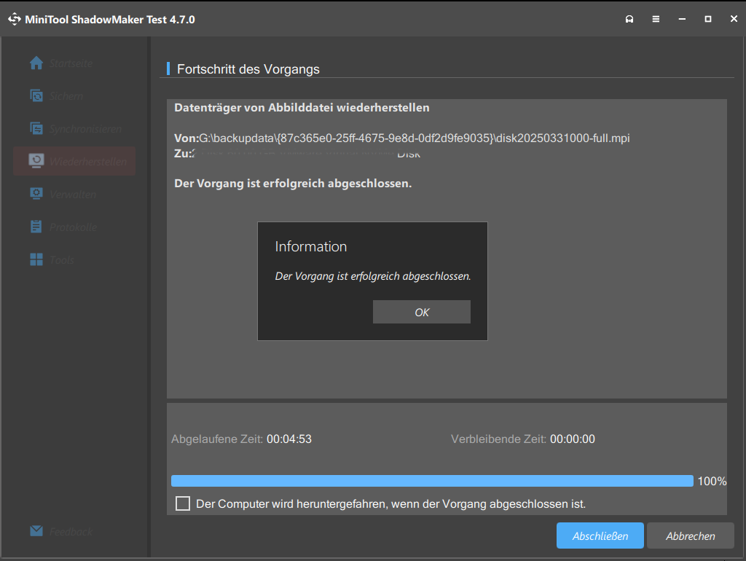Click the Abschließen button
Screen dimensions: 746x561
coord(600,535)
